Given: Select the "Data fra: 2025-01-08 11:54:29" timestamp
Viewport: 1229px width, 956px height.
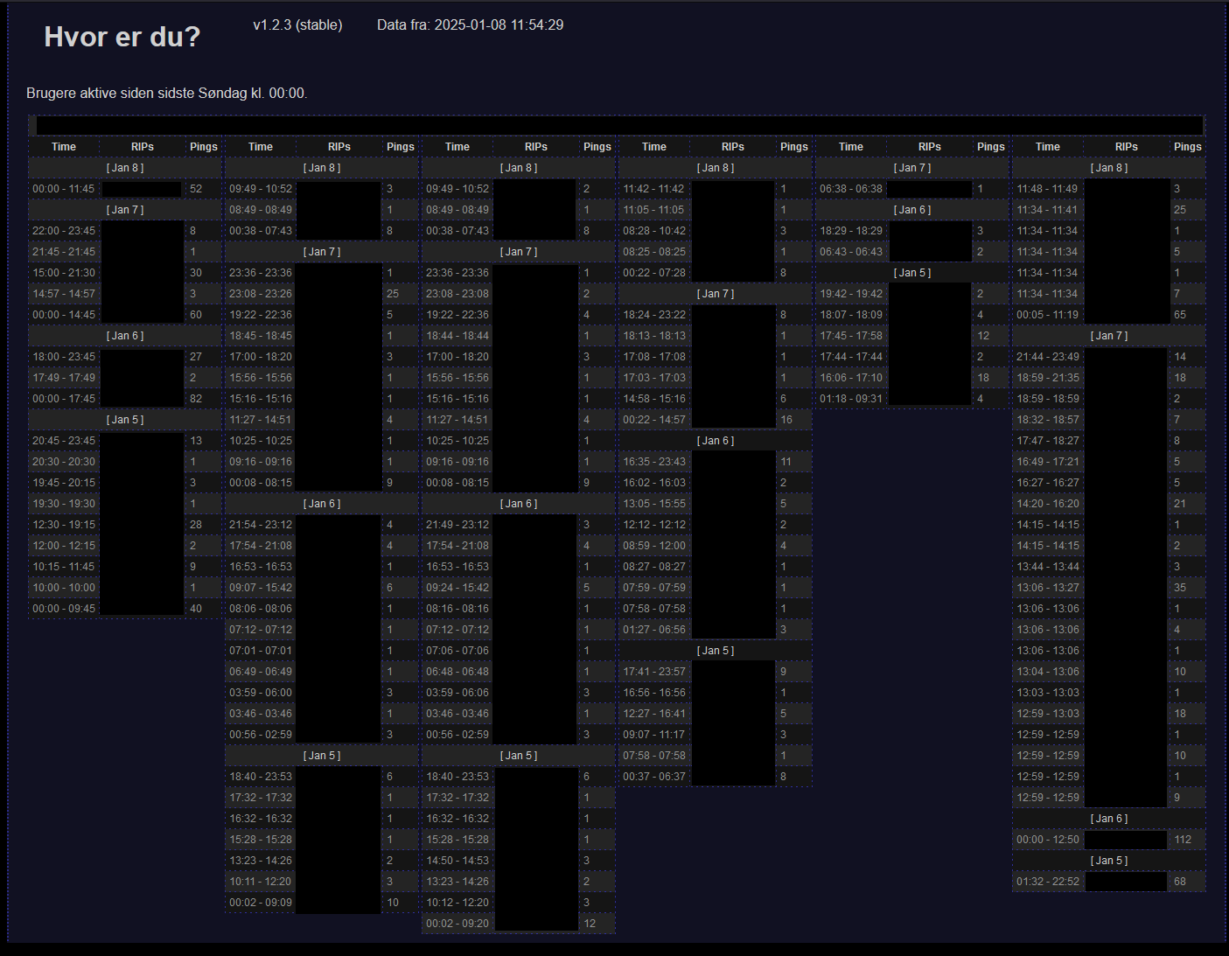Looking at the screenshot, I should pos(469,24).
